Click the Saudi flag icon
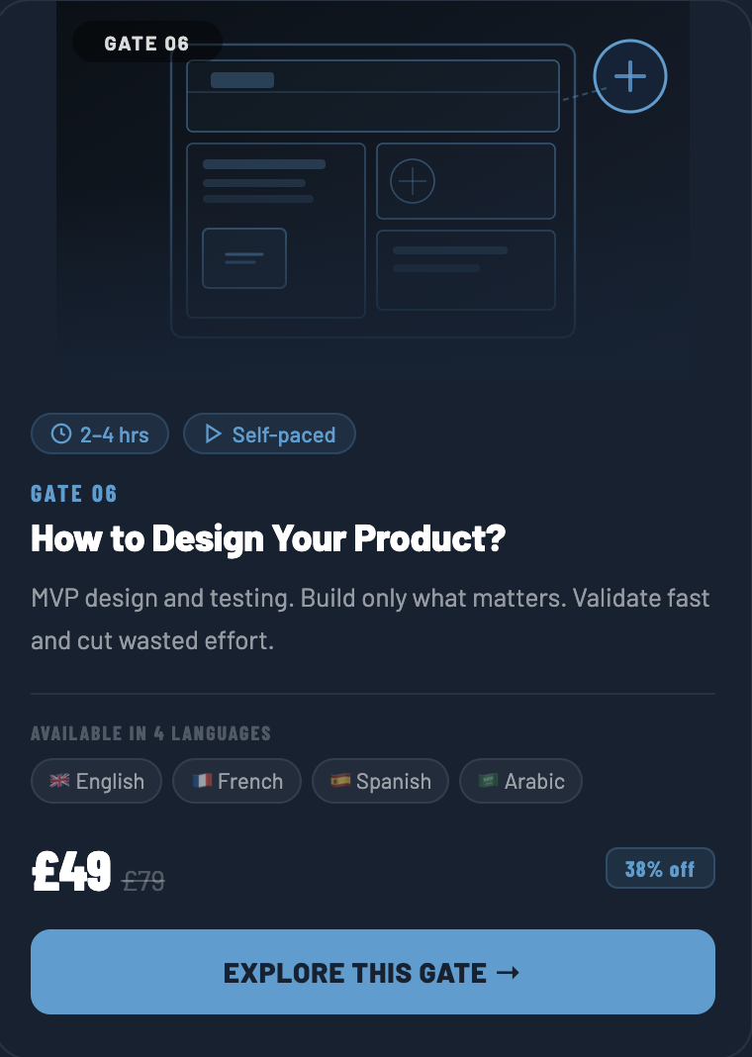 [x=488, y=781]
